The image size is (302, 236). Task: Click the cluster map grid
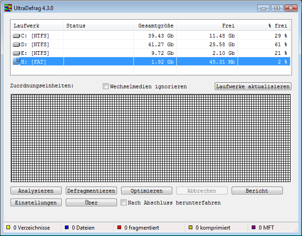pyautogui.click(x=151, y=138)
